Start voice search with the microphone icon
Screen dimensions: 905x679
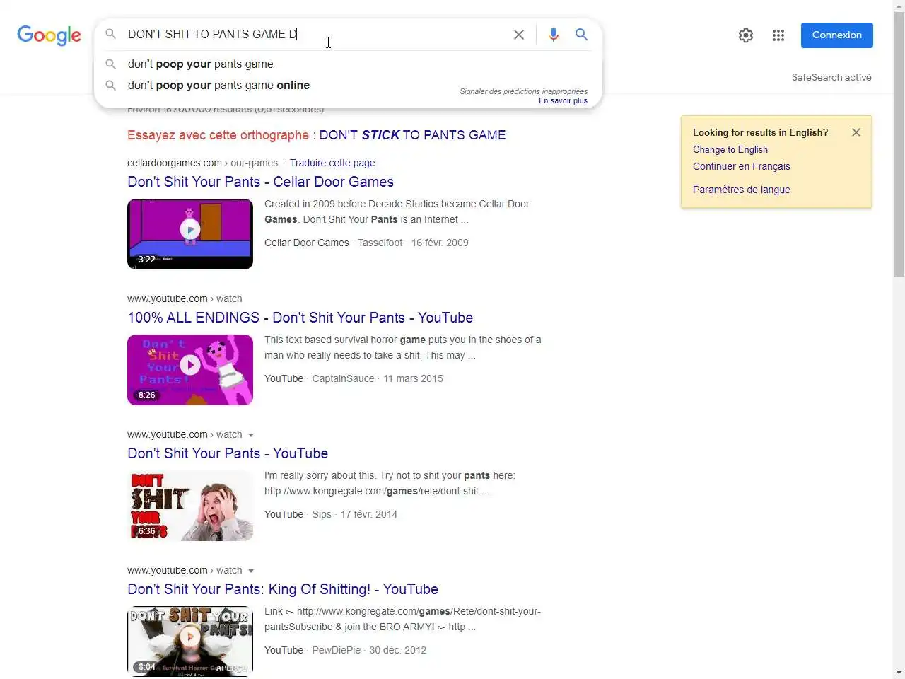click(x=554, y=35)
